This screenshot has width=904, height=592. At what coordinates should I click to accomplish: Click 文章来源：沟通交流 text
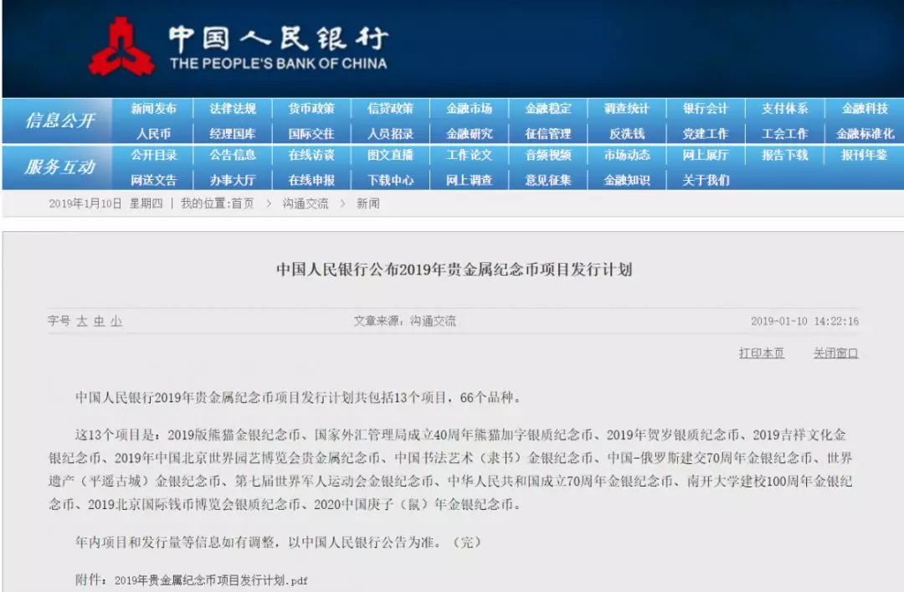pos(405,322)
